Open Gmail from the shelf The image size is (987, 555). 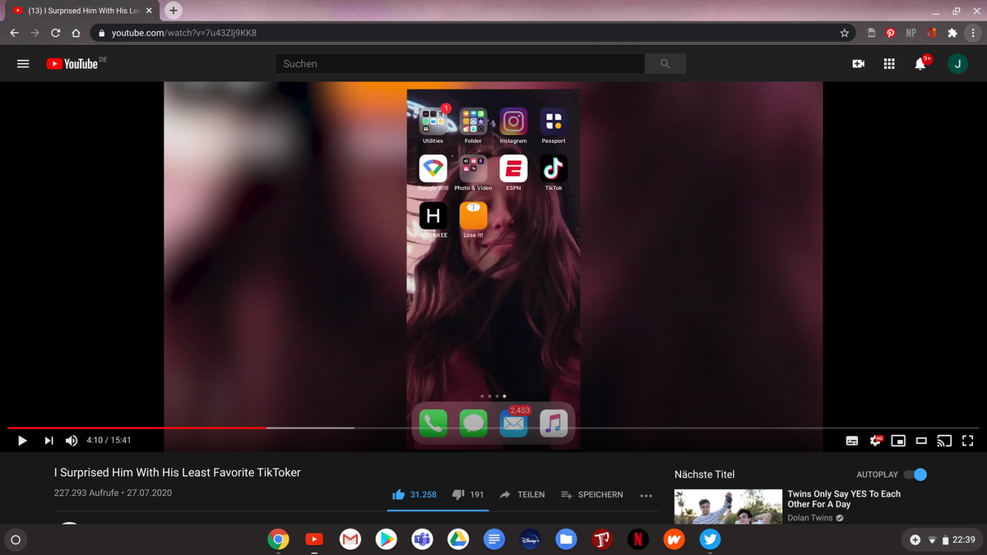pyautogui.click(x=350, y=539)
